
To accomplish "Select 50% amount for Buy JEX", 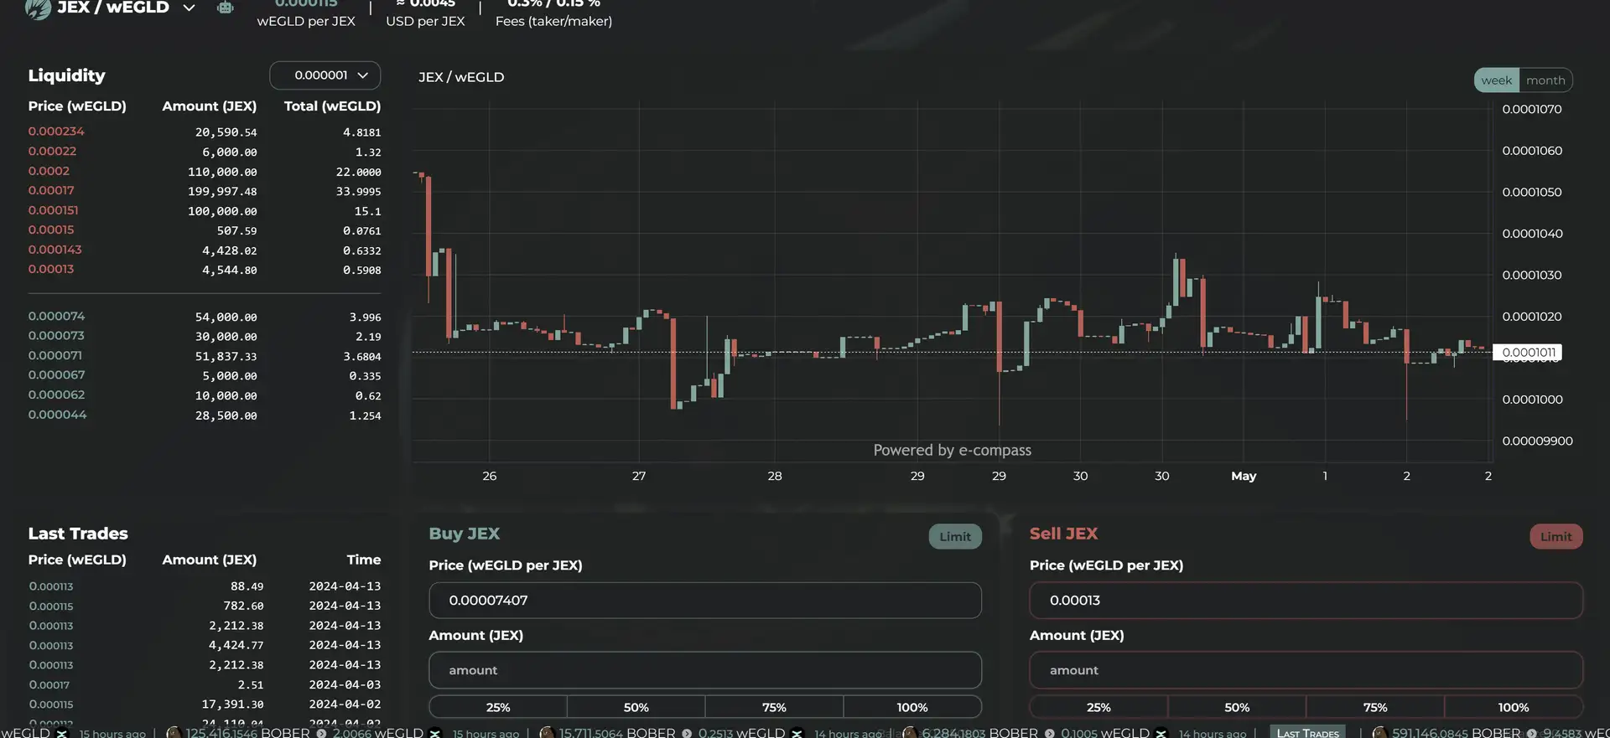I will [x=636, y=707].
